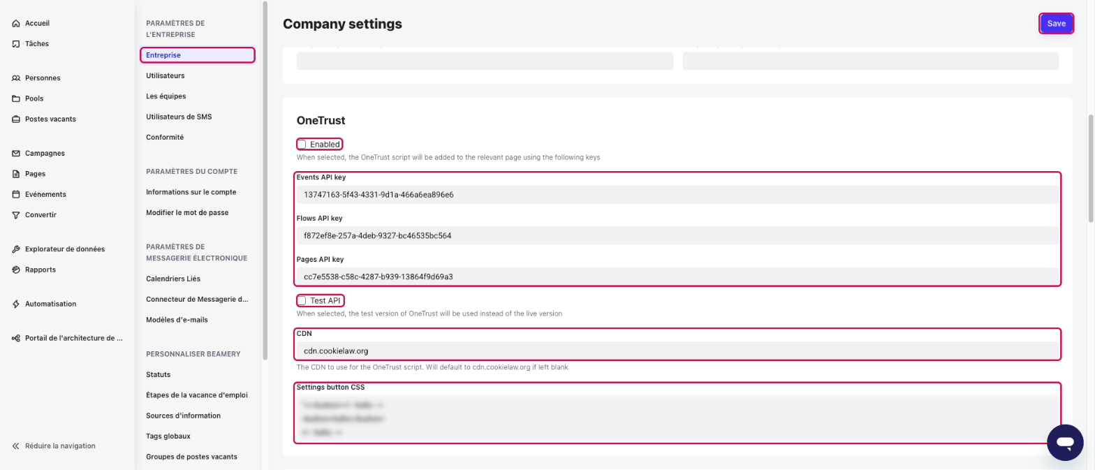The height and width of the screenshot is (470, 1095).
Task: Click the PARAMÈTRES DU COMPTE heading
Action: [191, 171]
